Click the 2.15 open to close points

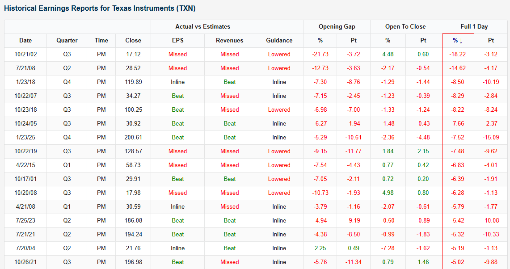(x=423, y=151)
